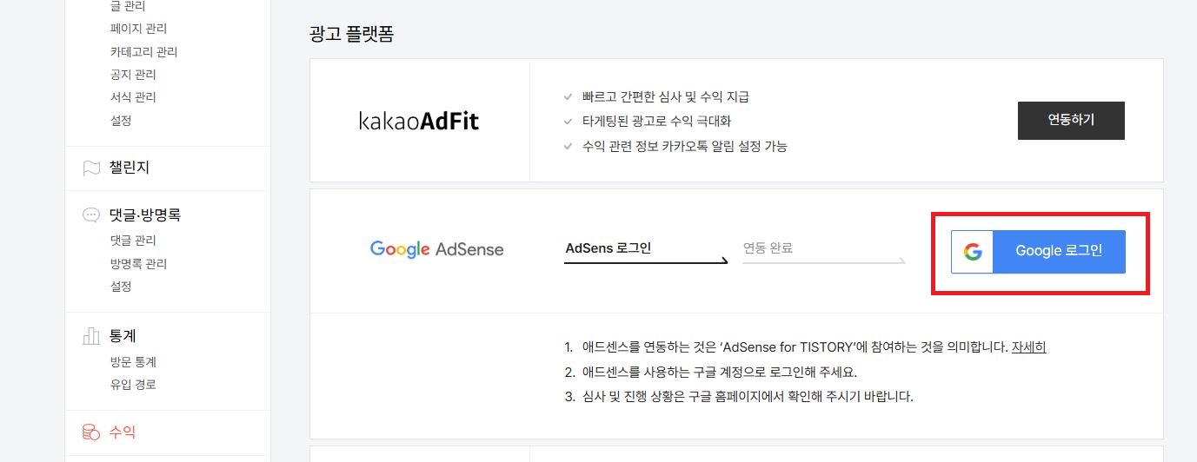Image resolution: width=1197 pixels, height=462 pixels.
Task: Click the checkmark beside 타게팅된 광고로
Action: point(568,121)
